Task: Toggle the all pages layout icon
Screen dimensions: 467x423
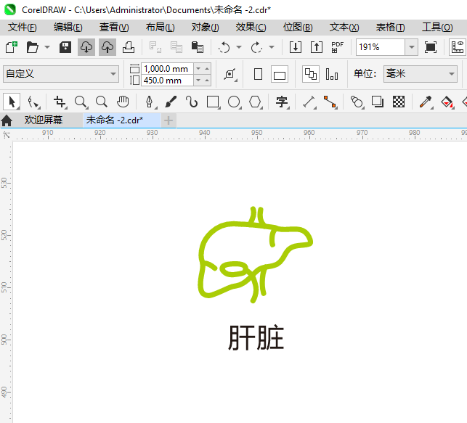Action: 311,74
